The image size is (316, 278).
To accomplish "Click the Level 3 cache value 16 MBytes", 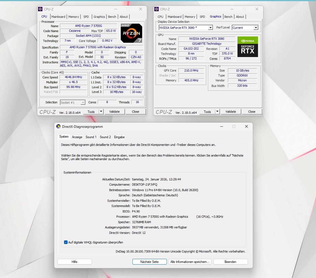I will coord(116,92).
